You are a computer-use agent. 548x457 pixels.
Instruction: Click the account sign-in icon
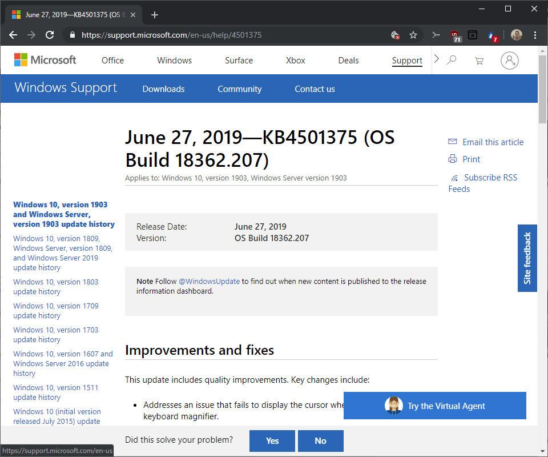[x=509, y=61]
